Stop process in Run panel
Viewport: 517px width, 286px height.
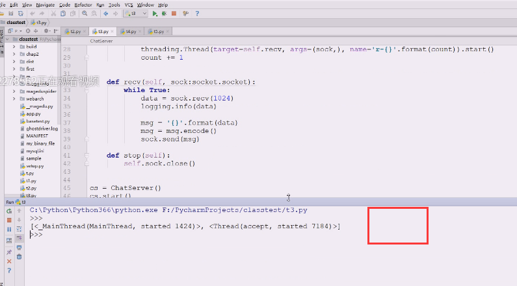point(9,220)
